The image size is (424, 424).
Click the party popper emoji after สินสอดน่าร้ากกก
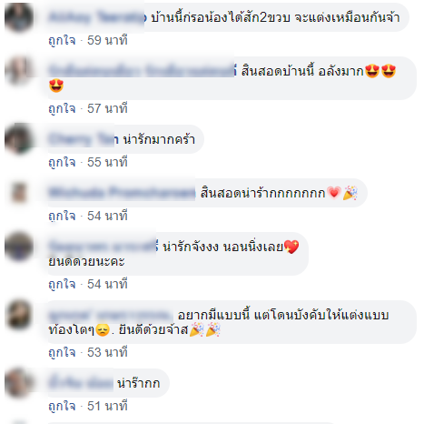350,193
